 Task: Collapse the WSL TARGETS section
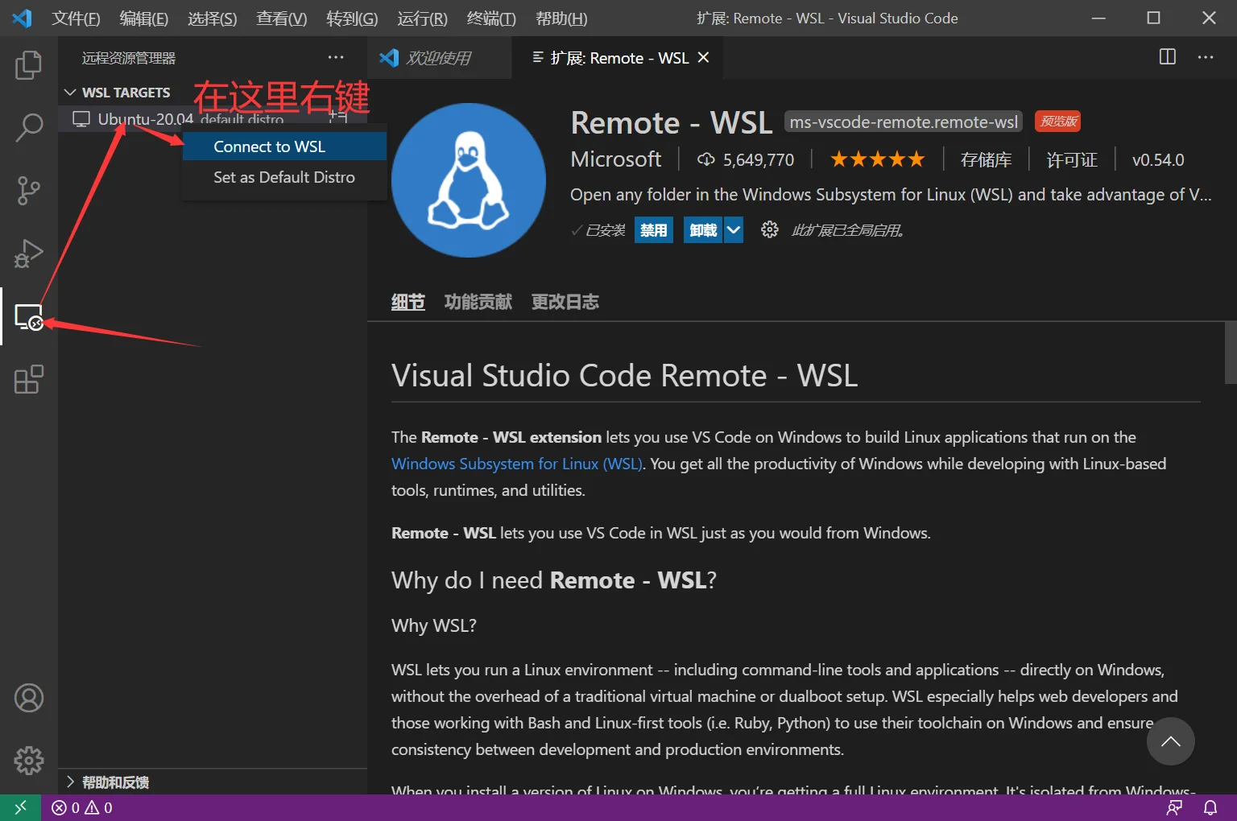70,93
